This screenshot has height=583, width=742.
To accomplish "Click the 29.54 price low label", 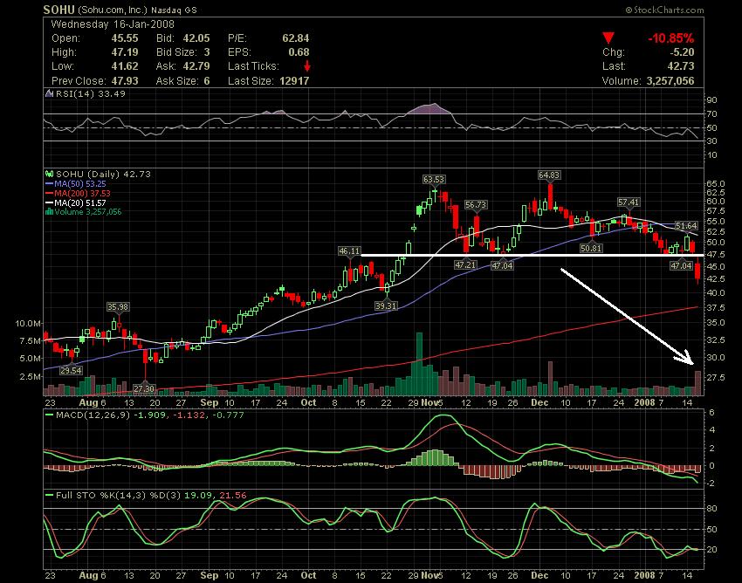I will coord(71,371).
